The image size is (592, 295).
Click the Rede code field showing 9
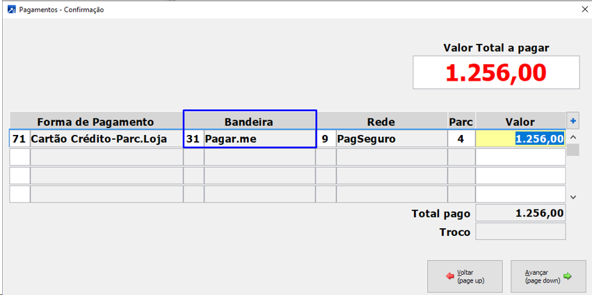click(x=326, y=138)
